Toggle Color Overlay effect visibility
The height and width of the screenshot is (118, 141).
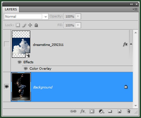(26, 69)
